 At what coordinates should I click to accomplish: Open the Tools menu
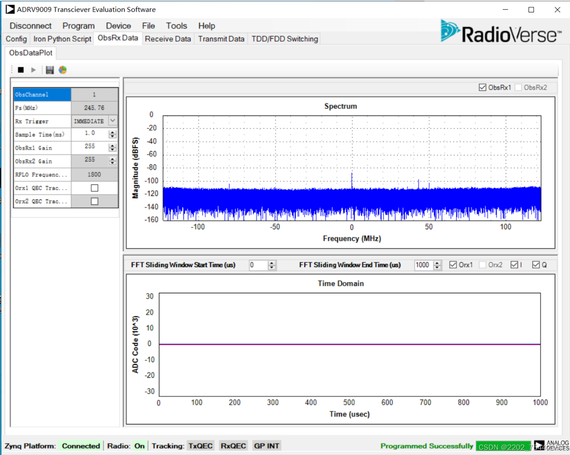(x=176, y=26)
